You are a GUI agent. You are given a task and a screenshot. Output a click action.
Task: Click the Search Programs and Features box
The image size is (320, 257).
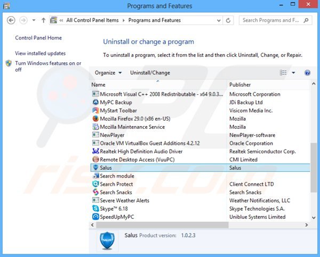(x=275, y=20)
